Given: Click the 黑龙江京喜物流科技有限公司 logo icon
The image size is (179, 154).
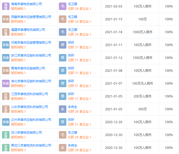Looking at the screenshot, I should tap(6, 148).
